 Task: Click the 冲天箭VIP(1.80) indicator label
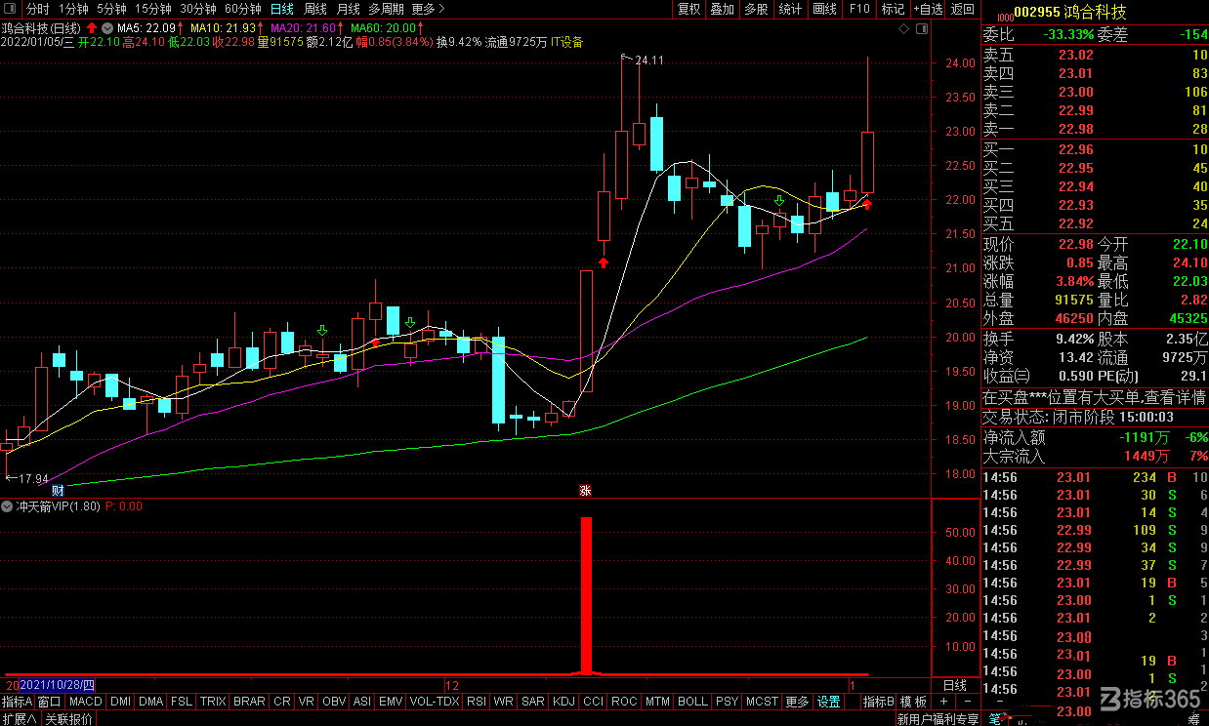tap(58, 506)
